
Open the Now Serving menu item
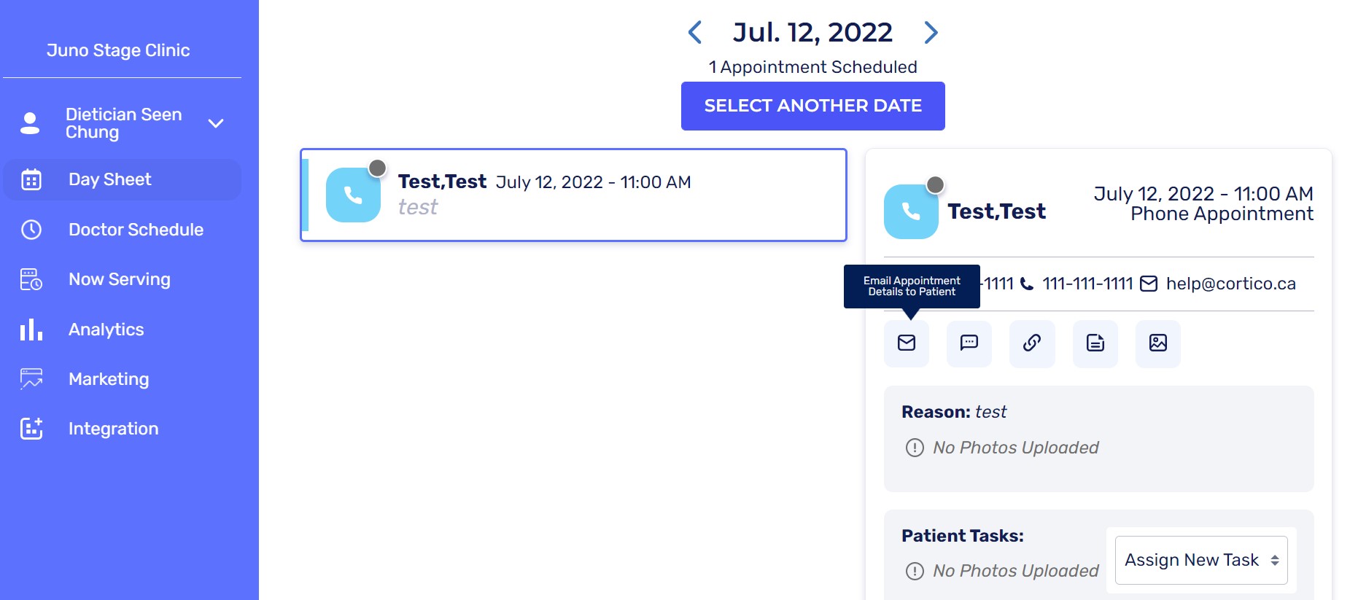tap(119, 279)
